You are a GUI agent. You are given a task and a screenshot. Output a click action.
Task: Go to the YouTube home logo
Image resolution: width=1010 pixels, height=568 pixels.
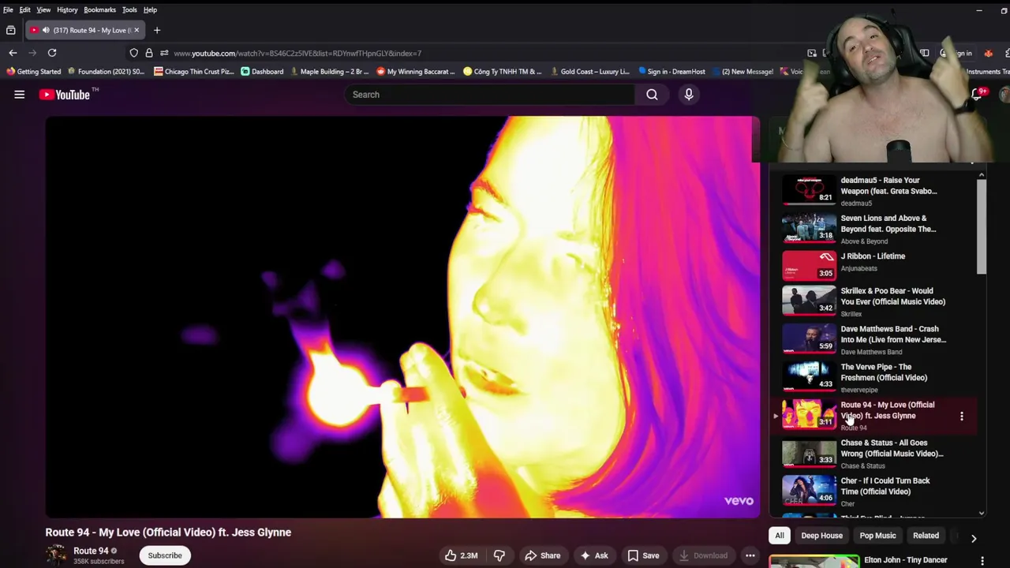[x=65, y=95]
